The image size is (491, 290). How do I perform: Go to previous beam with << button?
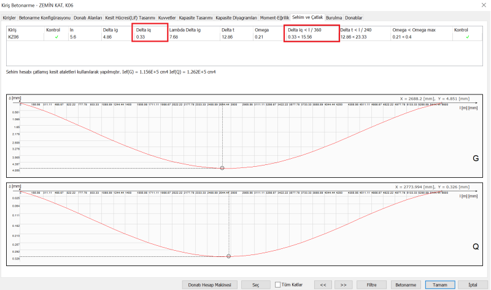[x=323, y=284]
